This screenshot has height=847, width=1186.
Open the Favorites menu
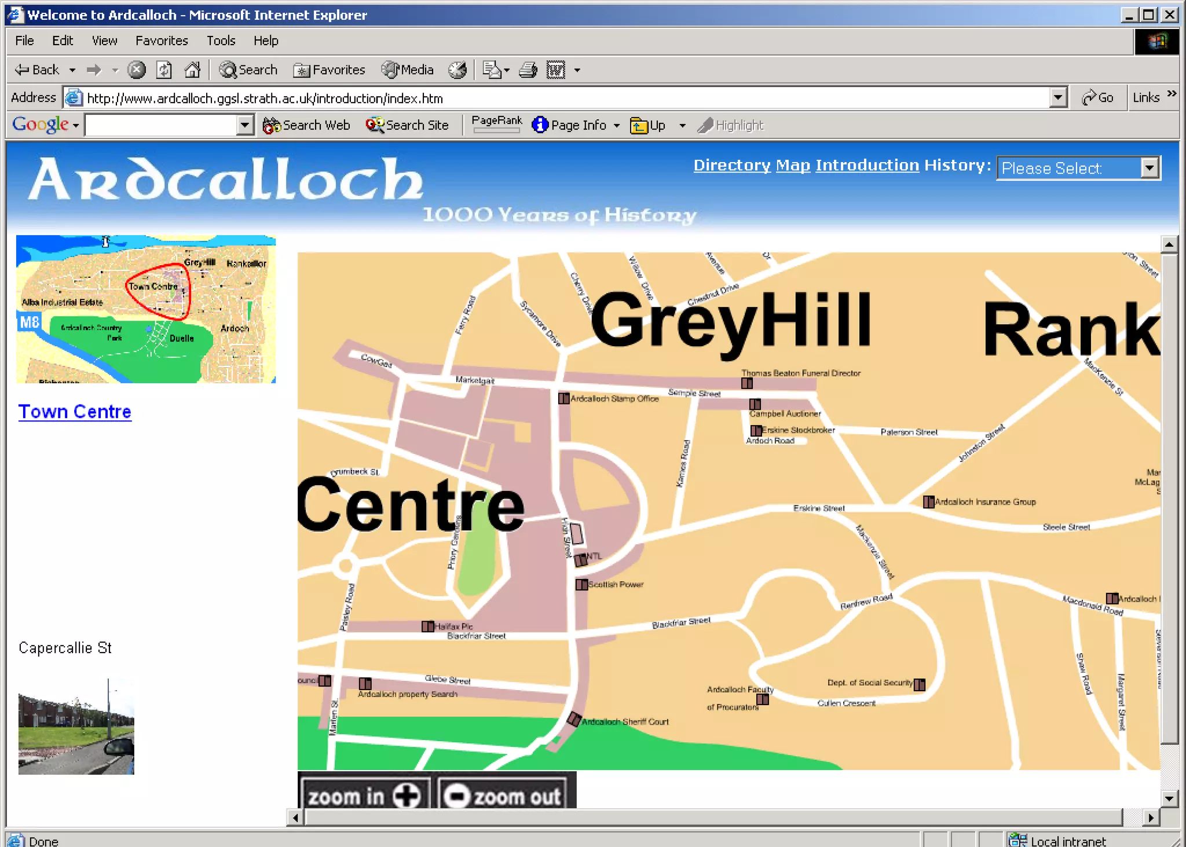coord(162,41)
